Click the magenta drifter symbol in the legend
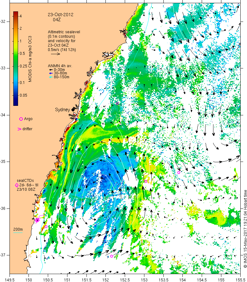 click(19, 129)
